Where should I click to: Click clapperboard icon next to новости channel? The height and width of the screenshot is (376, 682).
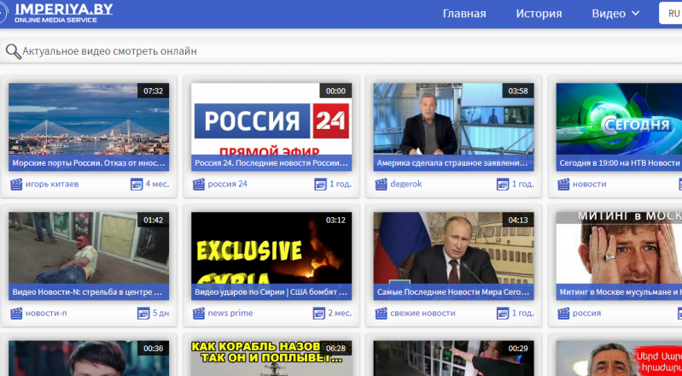click(x=563, y=185)
